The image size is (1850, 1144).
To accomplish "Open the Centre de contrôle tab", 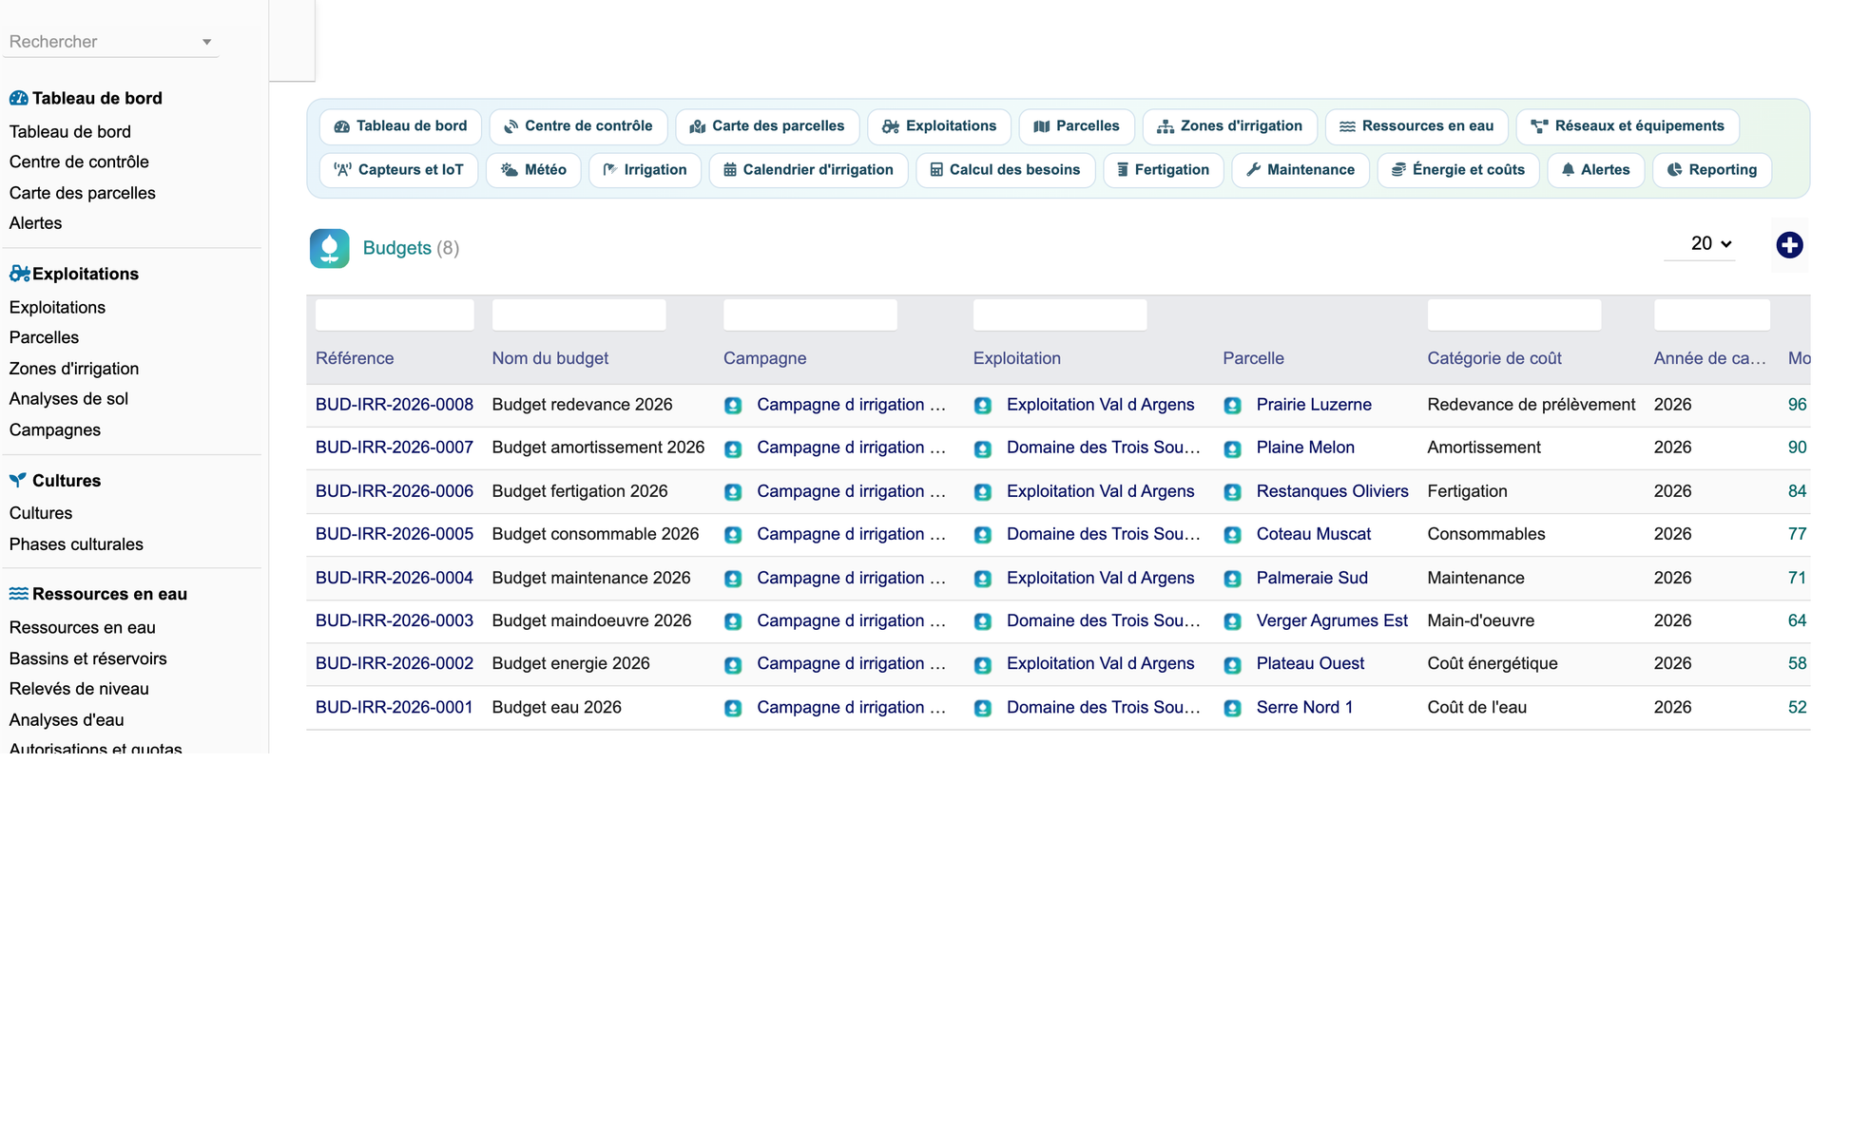I will click(578, 126).
